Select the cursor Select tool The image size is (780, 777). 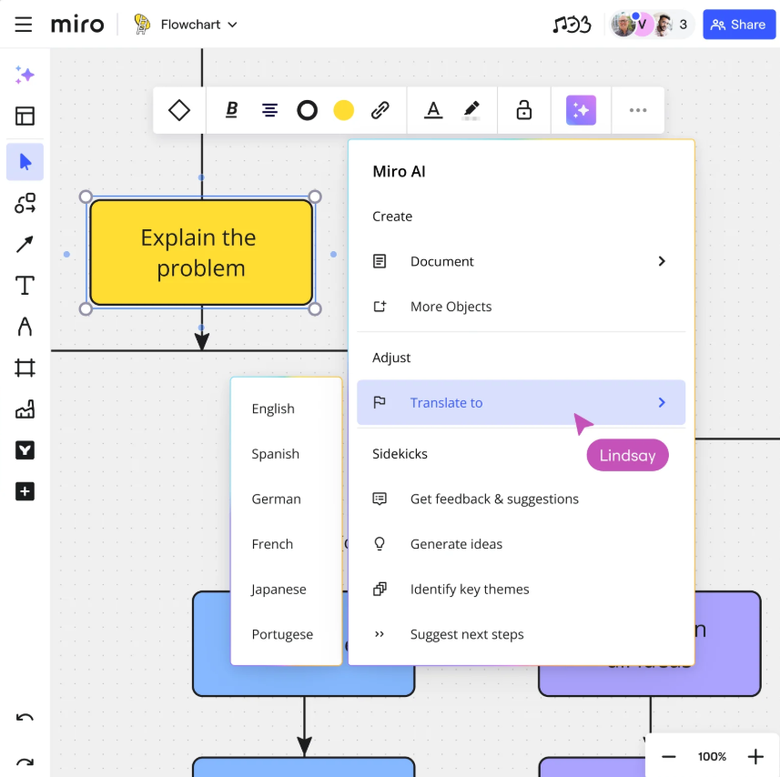tap(25, 162)
